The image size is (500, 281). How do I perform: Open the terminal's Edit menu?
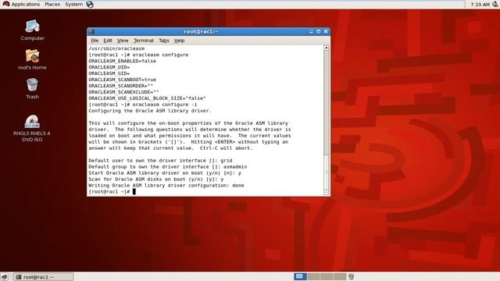pos(108,41)
